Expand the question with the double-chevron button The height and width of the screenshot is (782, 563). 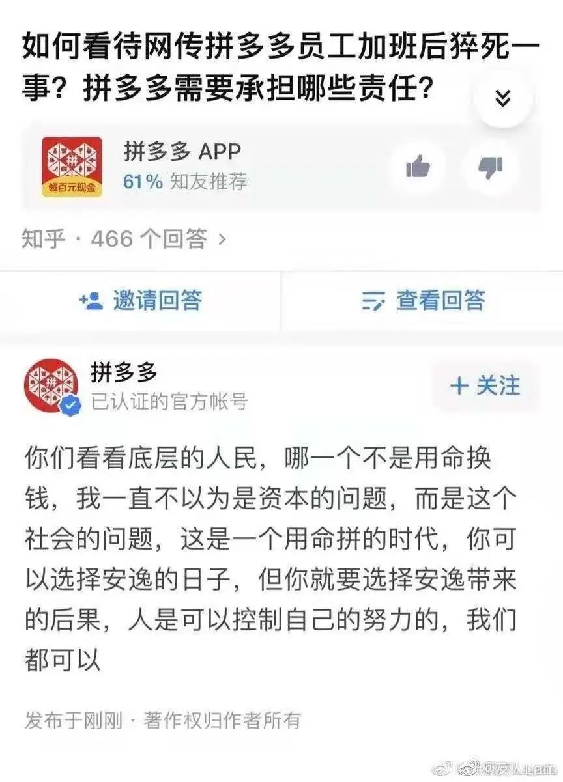pyautogui.click(x=502, y=97)
